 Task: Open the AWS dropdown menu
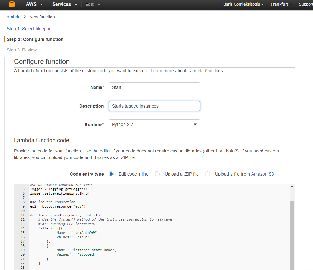34,4
